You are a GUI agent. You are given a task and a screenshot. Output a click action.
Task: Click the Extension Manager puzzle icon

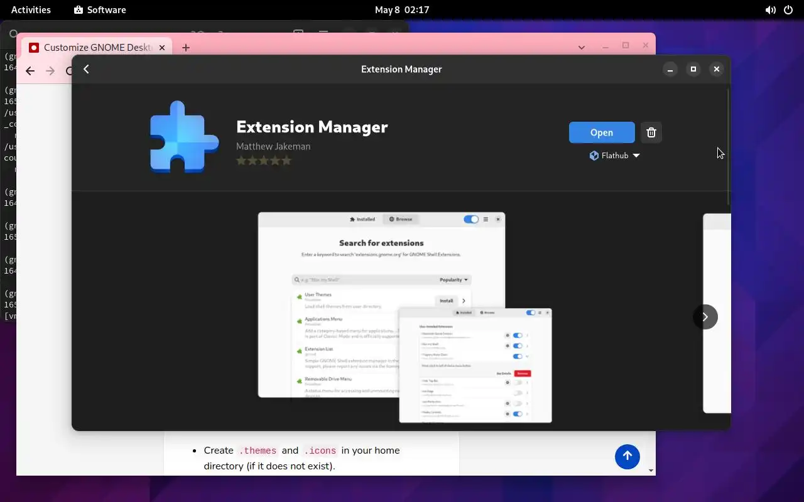coord(184,137)
